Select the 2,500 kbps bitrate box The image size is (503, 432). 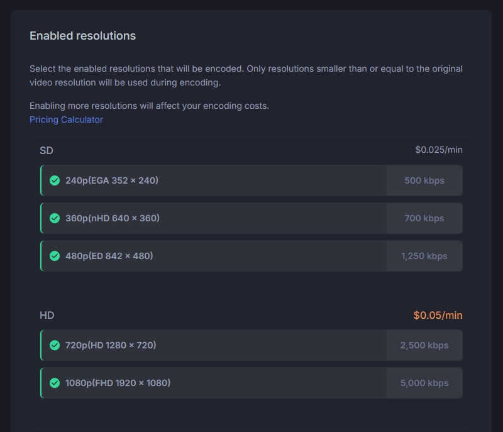pos(424,345)
